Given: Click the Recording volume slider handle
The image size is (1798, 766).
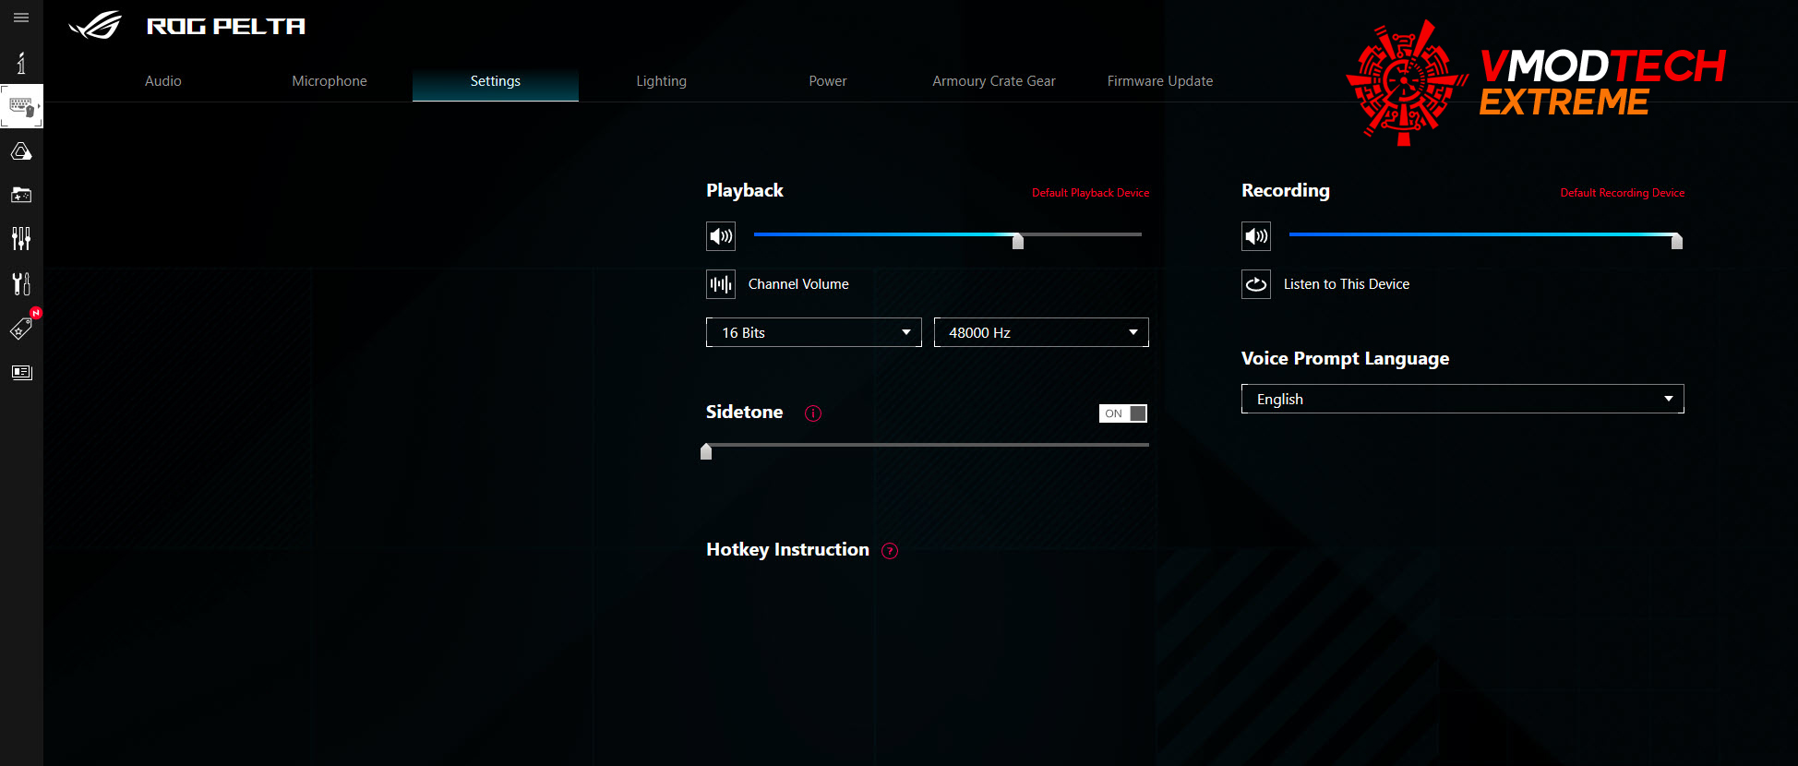Looking at the screenshot, I should point(1677,241).
